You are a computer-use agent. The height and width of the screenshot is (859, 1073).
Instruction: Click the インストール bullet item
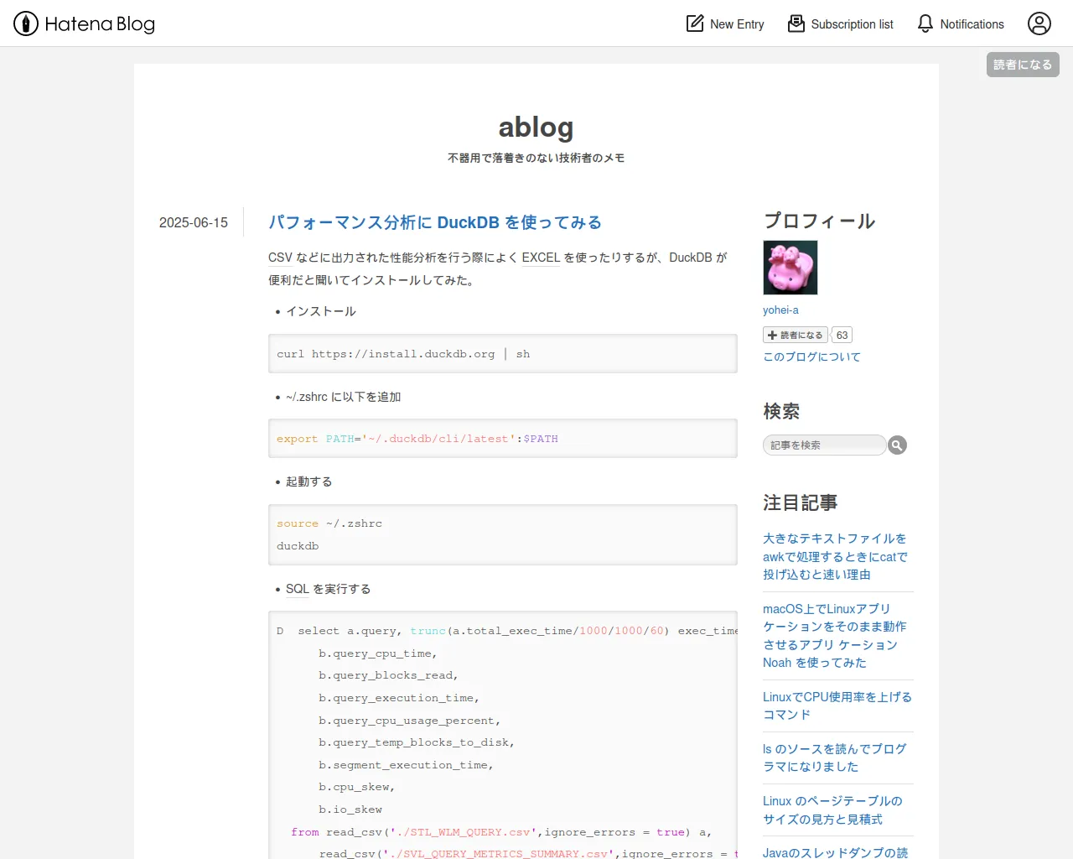(x=321, y=311)
